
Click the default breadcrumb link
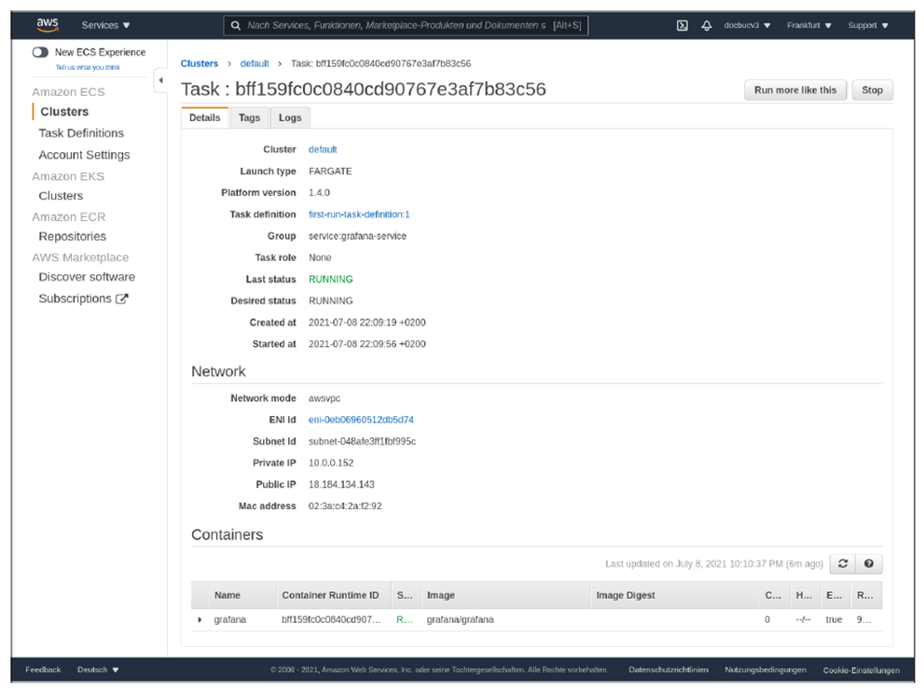[x=255, y=63]
